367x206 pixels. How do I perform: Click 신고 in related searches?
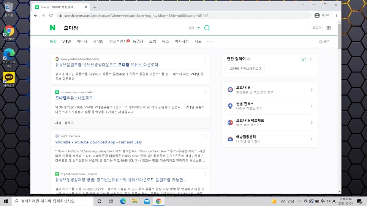(x=304, y=60)
